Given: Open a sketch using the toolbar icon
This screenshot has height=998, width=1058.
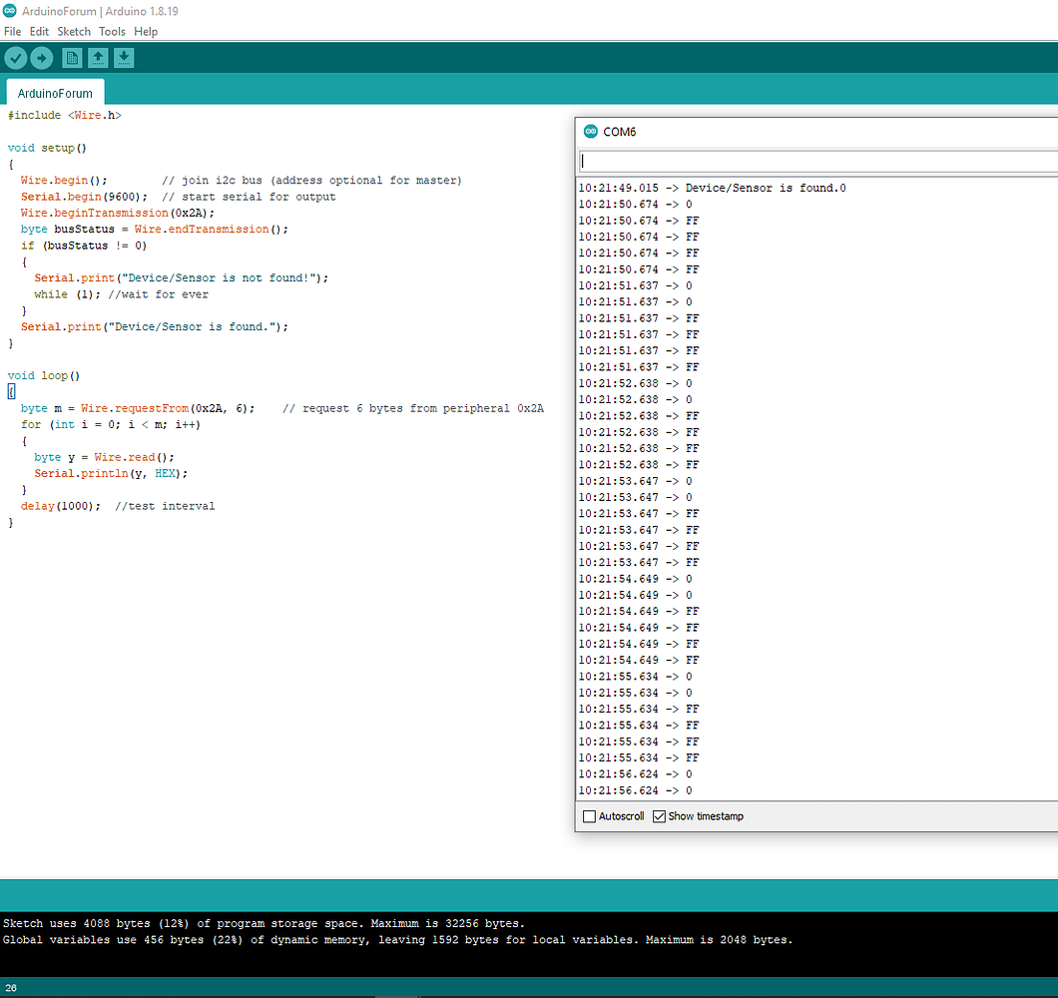Looking at the screenshot, I should 97,58.
